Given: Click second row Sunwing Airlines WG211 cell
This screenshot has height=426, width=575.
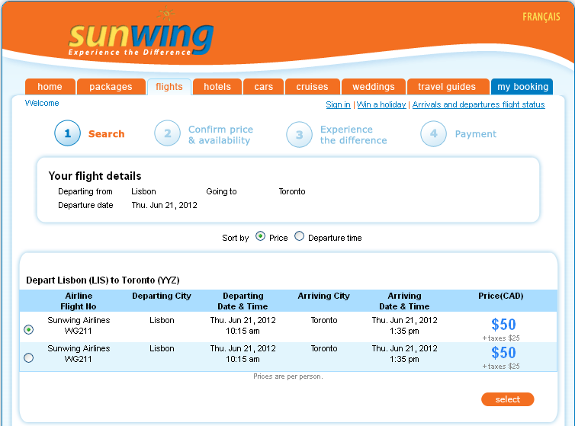Looking at the screenshot, I should 79,354.
